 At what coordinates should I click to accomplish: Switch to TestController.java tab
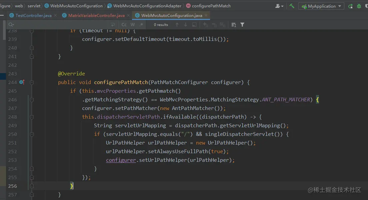(33, 15)
